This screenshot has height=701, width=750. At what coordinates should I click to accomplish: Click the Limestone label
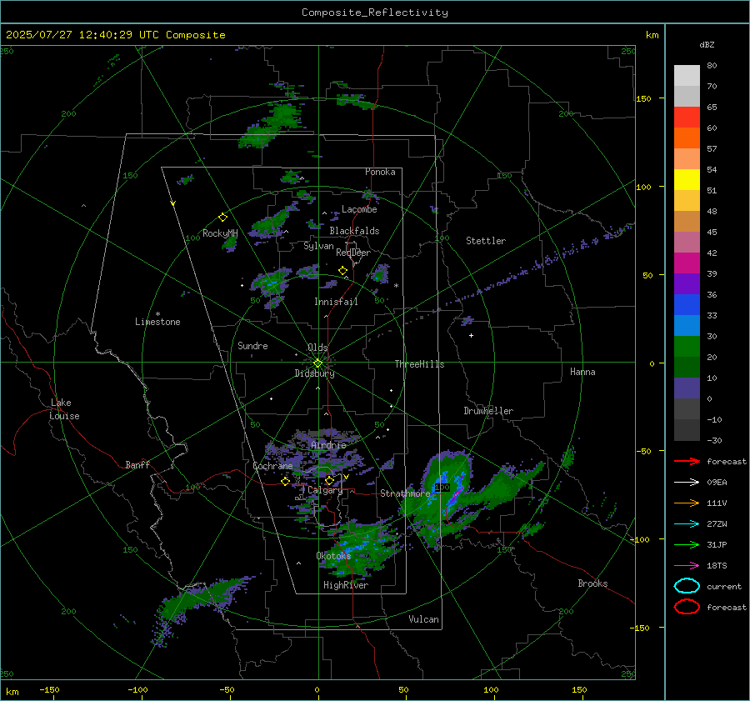tap(157, 322)
